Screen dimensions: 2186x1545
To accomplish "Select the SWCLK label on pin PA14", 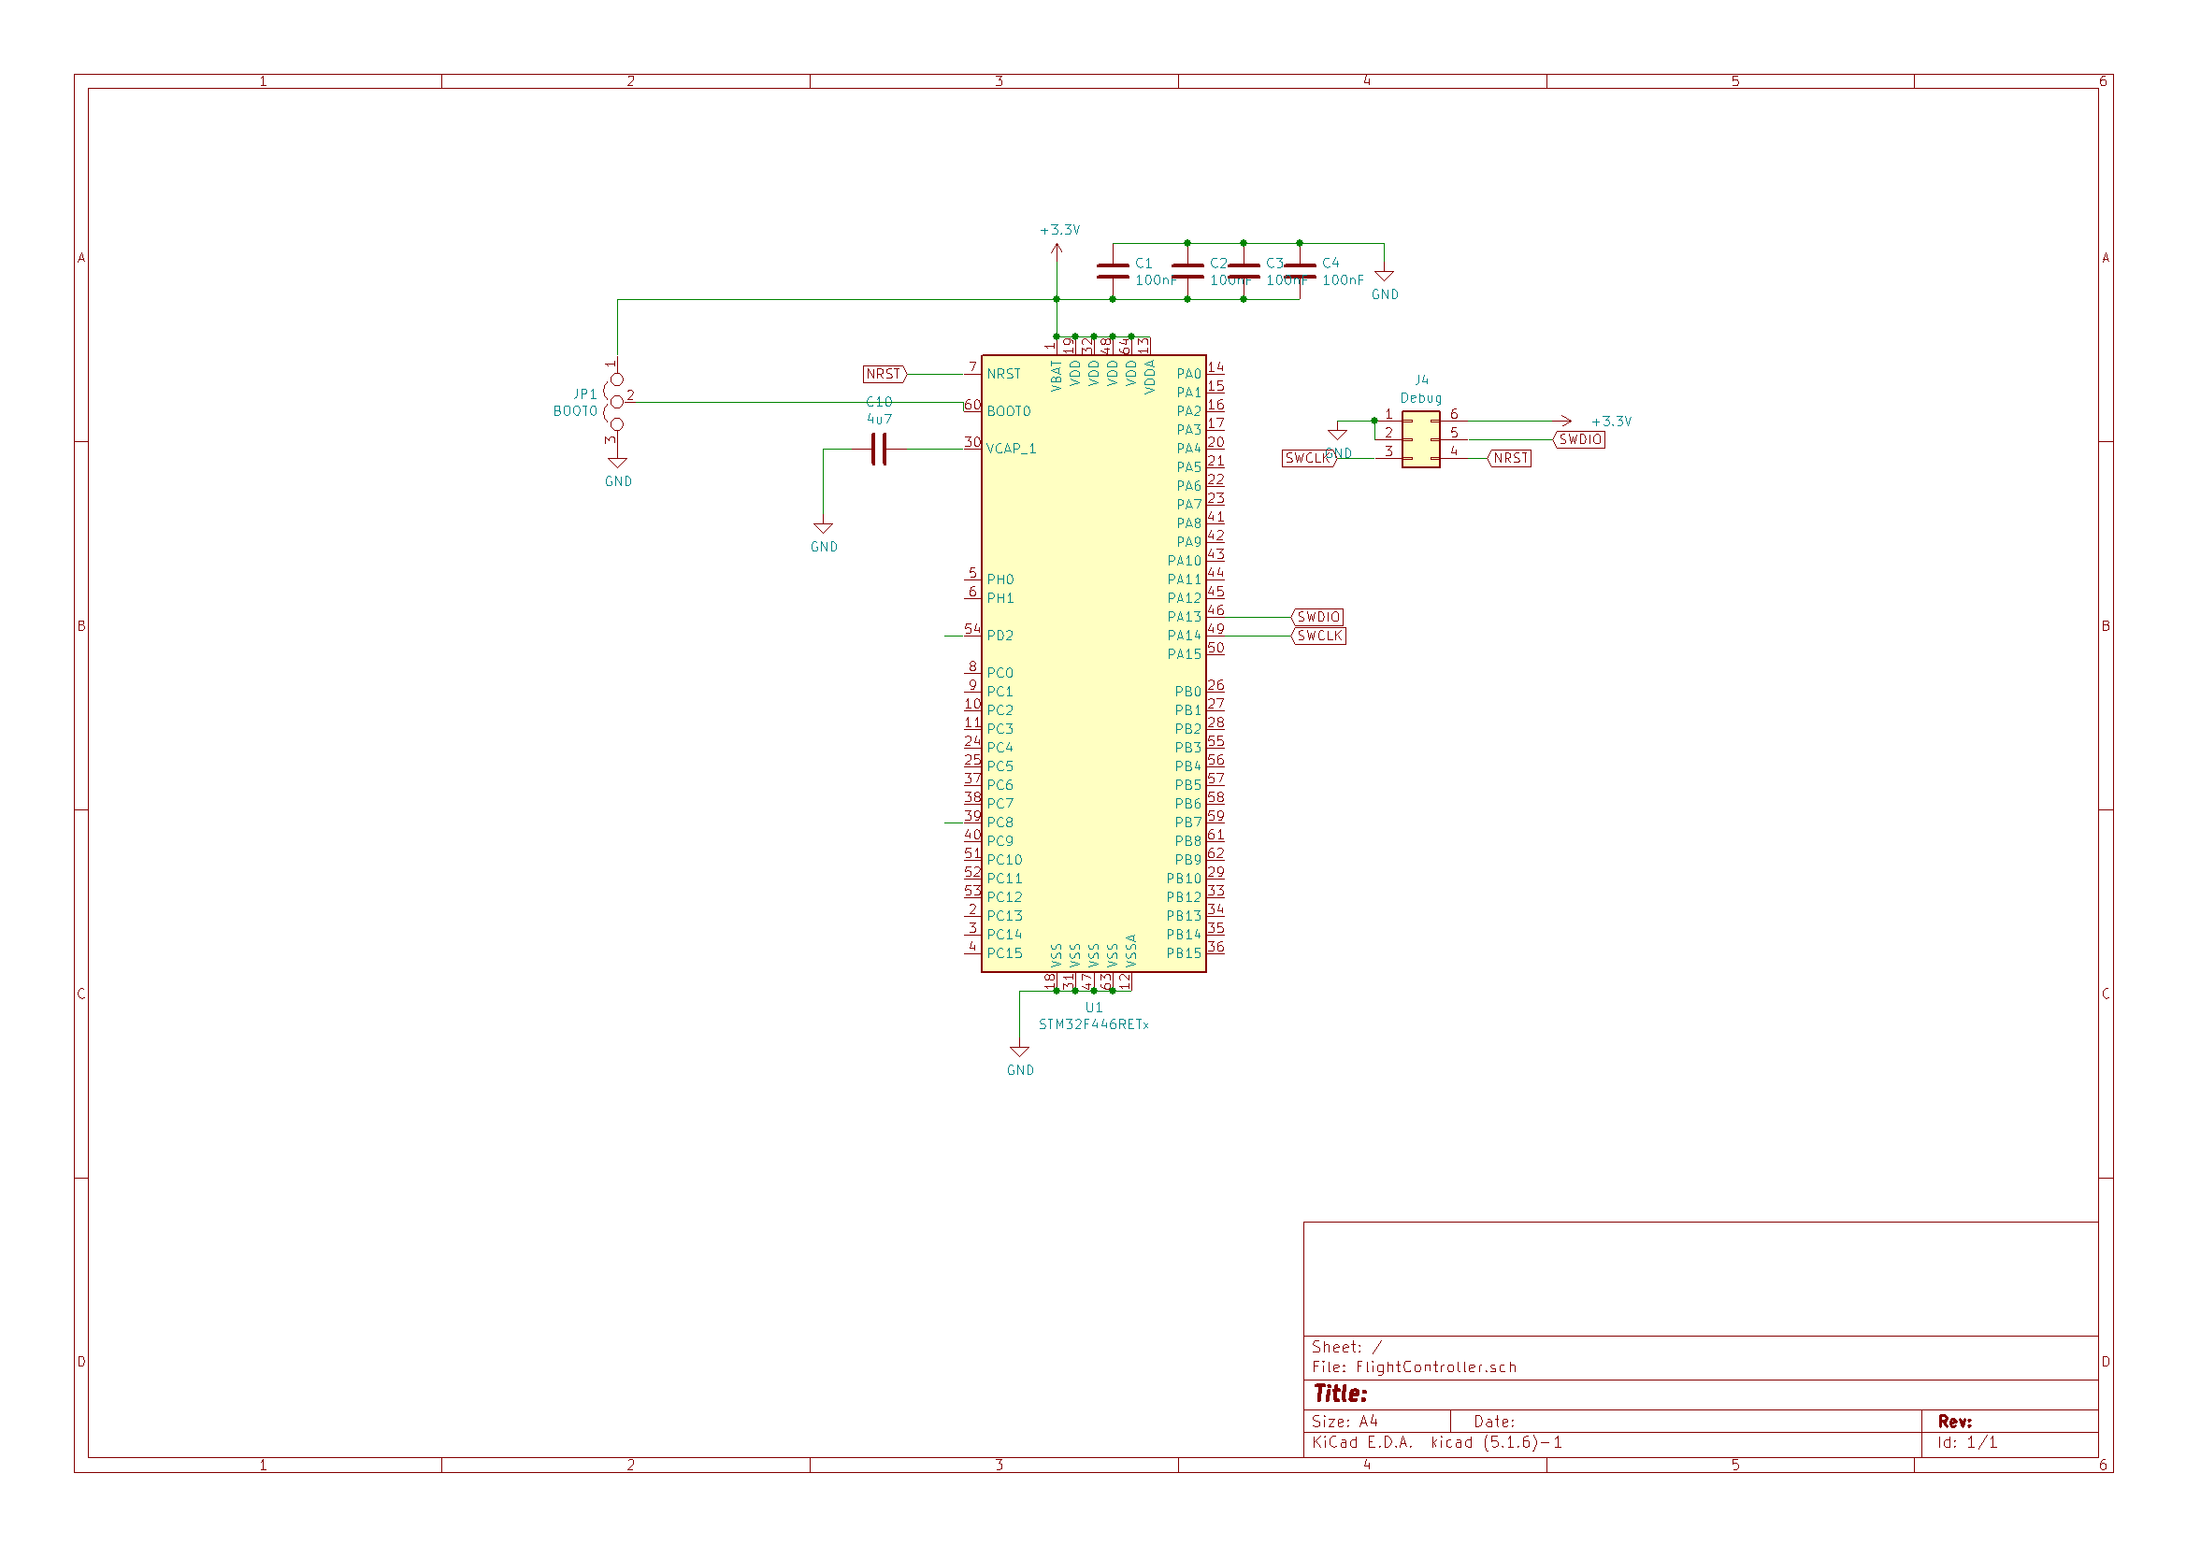I will tap(1319, 635).
